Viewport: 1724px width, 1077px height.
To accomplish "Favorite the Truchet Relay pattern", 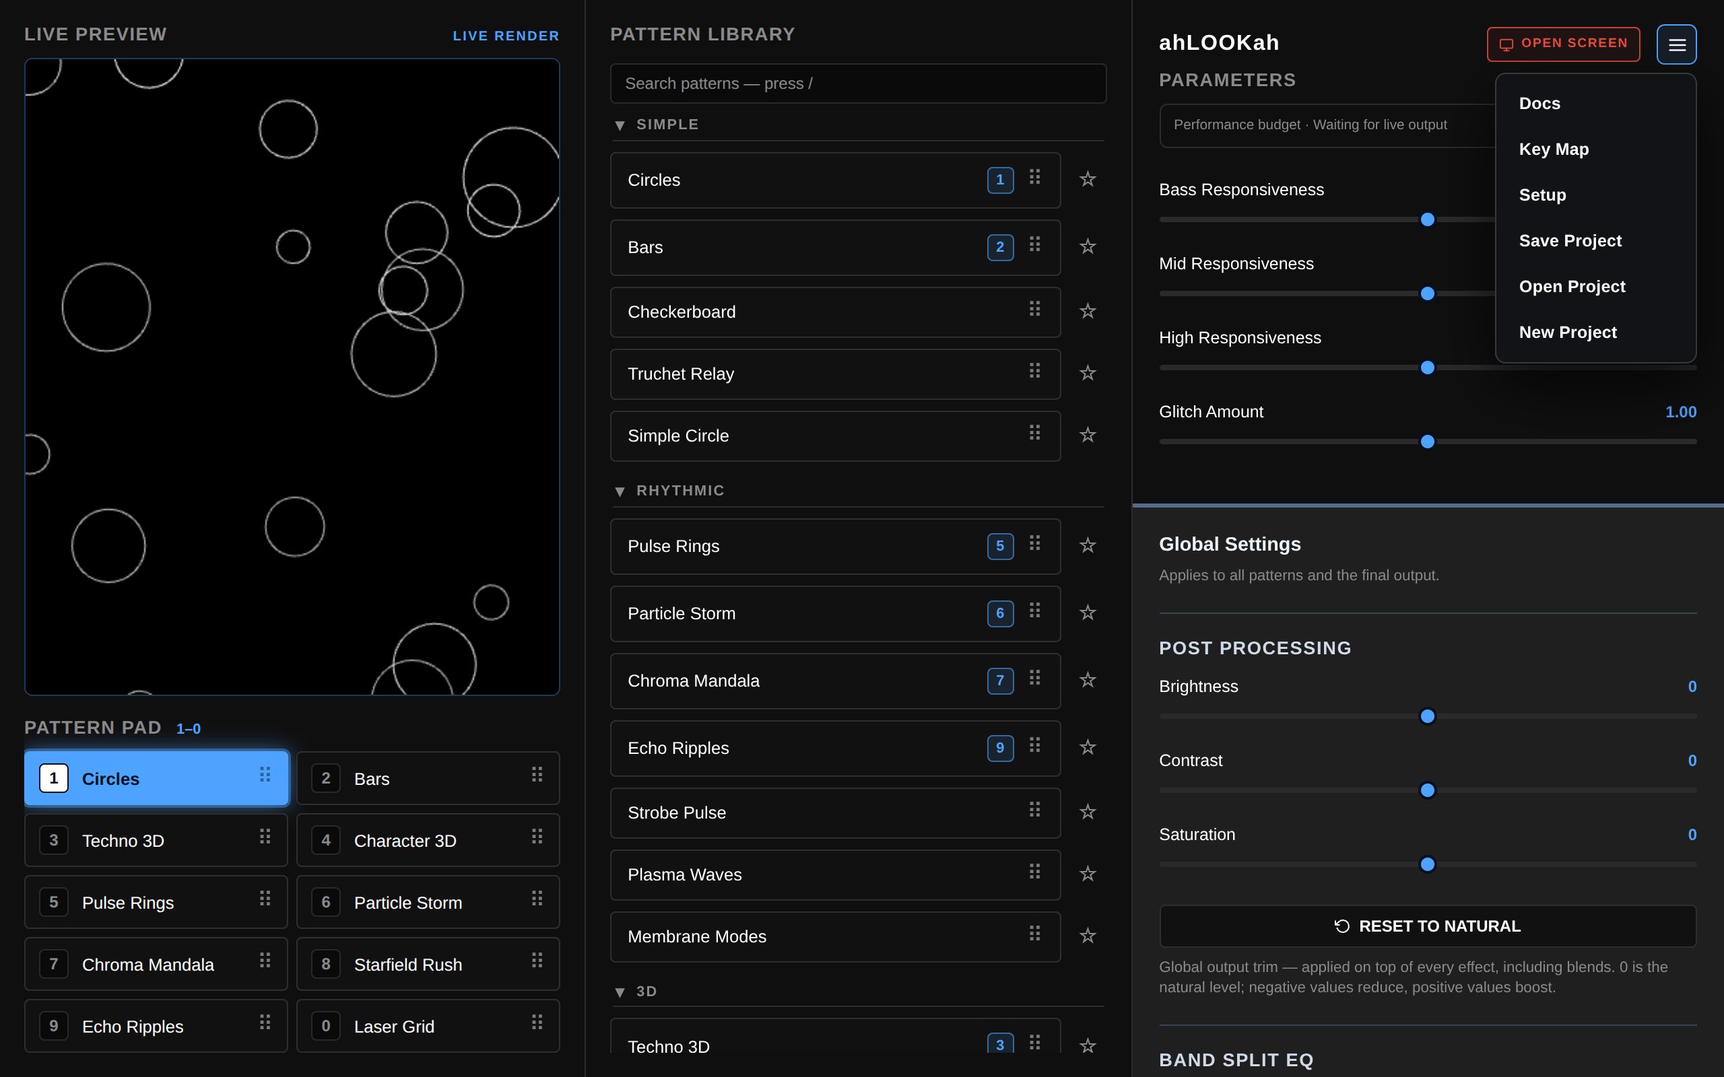I will click(x=1087, y=373).
